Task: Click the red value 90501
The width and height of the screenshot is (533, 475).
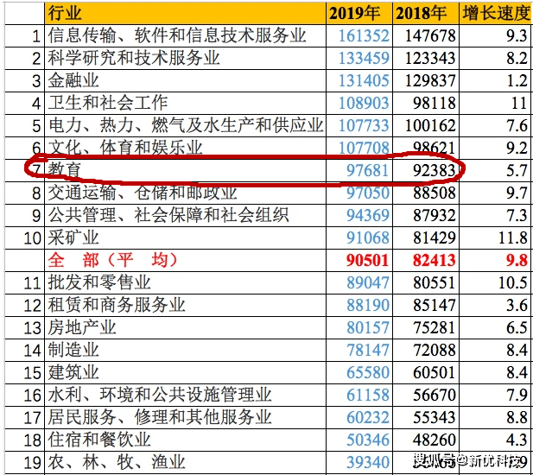Action: (x=367, y=260)
